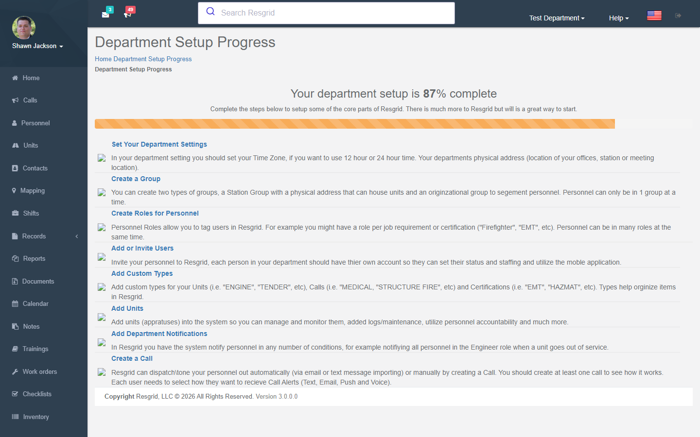Click the Units sidebar vehicle icon

(x=16, y=146)
